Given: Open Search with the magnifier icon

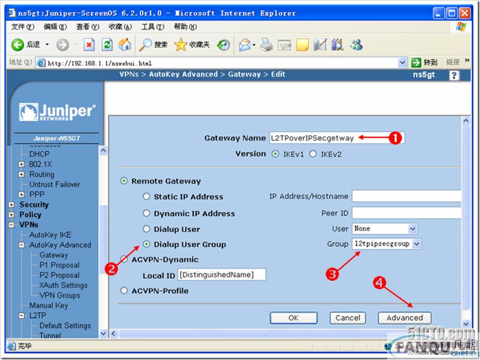Looking at the screenshot, I should [x=145, y=45].
